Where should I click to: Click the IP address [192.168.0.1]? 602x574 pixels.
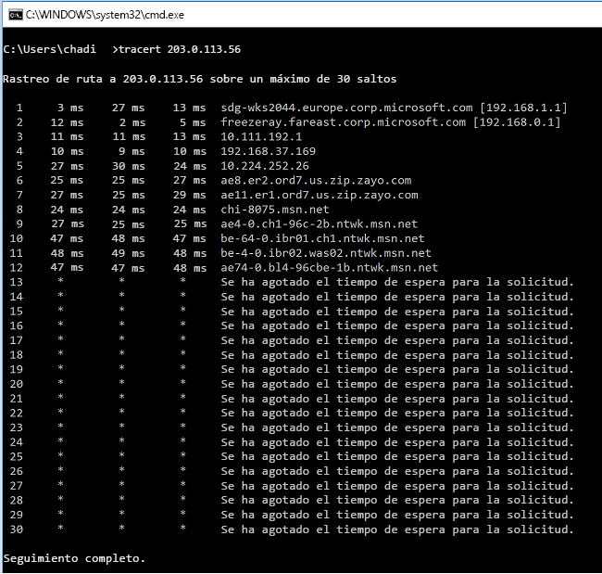coord(517,122)
